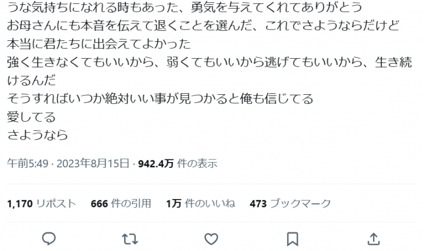Click the final line さようなら
Screen dimensions: 424x251
coord(37,135)
